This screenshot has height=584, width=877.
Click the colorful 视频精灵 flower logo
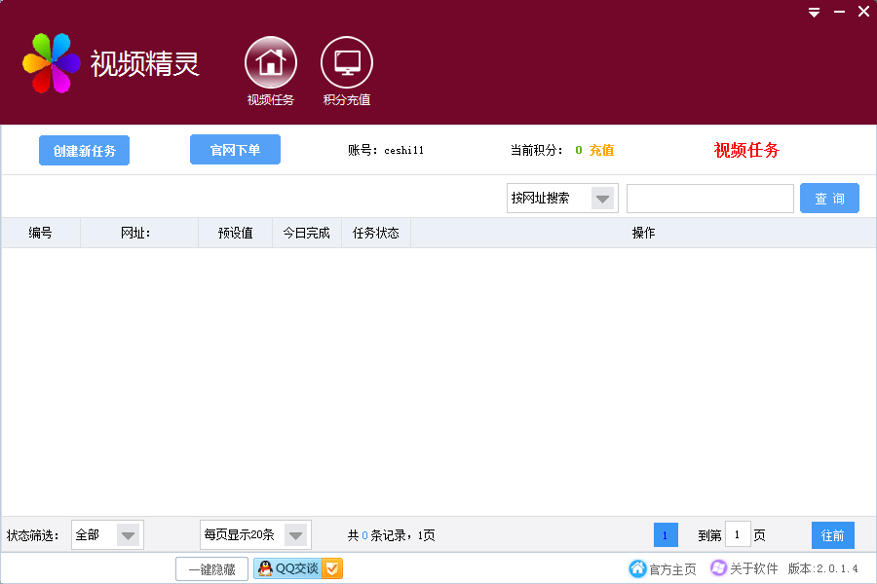pos(52,63)
